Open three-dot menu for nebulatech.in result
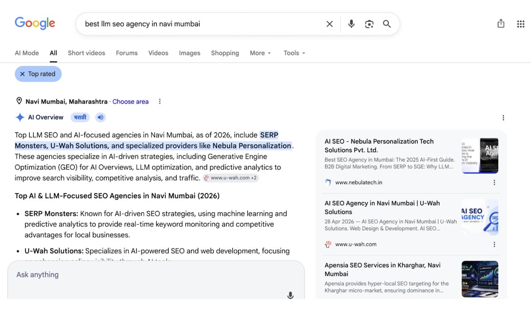The width and height of the screenshot is (531, 320). tap(494, 182)
